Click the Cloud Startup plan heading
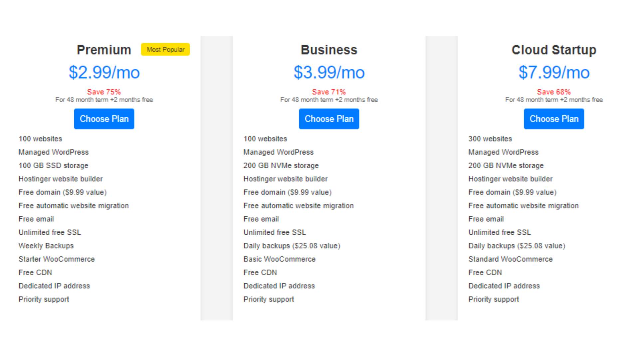The image size is (639, 359). (x=554, y=50)
